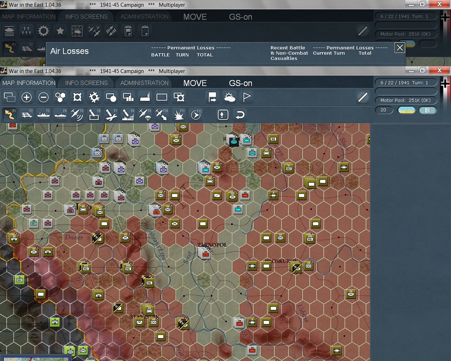
Task: Click the gear icon in back window
Action: [x=44, y=31]
